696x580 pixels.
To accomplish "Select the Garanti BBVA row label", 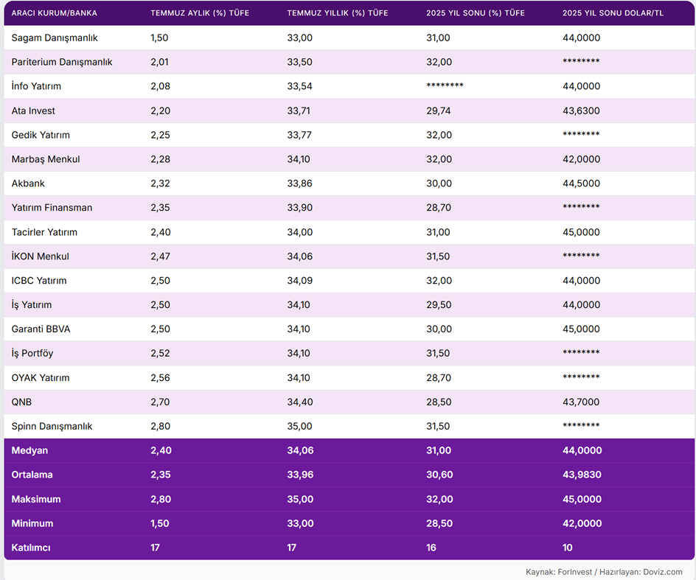I will coord(41,329).
